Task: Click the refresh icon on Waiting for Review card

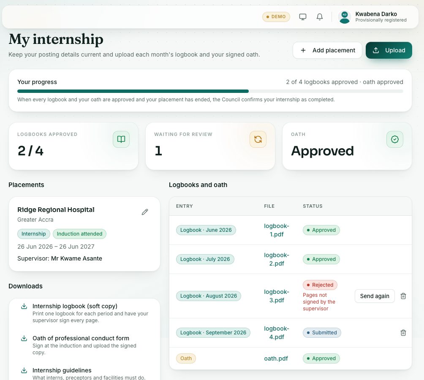Action: [258, 139]
